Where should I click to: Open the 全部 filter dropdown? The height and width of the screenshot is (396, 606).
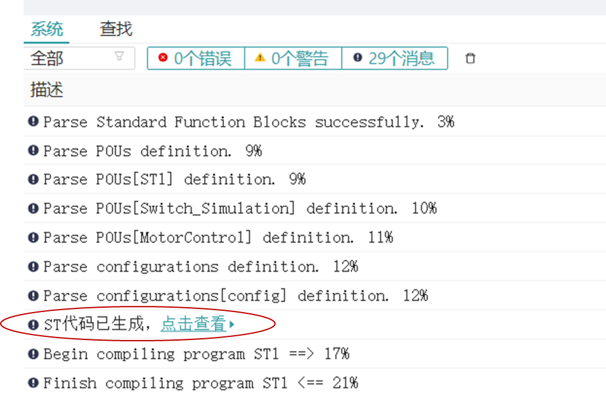pyautogui.click(x=75, y=58)
